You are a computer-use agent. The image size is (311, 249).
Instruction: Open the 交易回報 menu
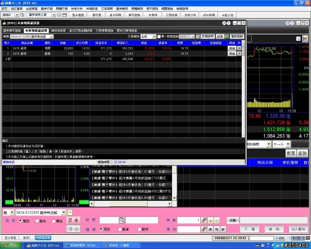pos(107,9)
